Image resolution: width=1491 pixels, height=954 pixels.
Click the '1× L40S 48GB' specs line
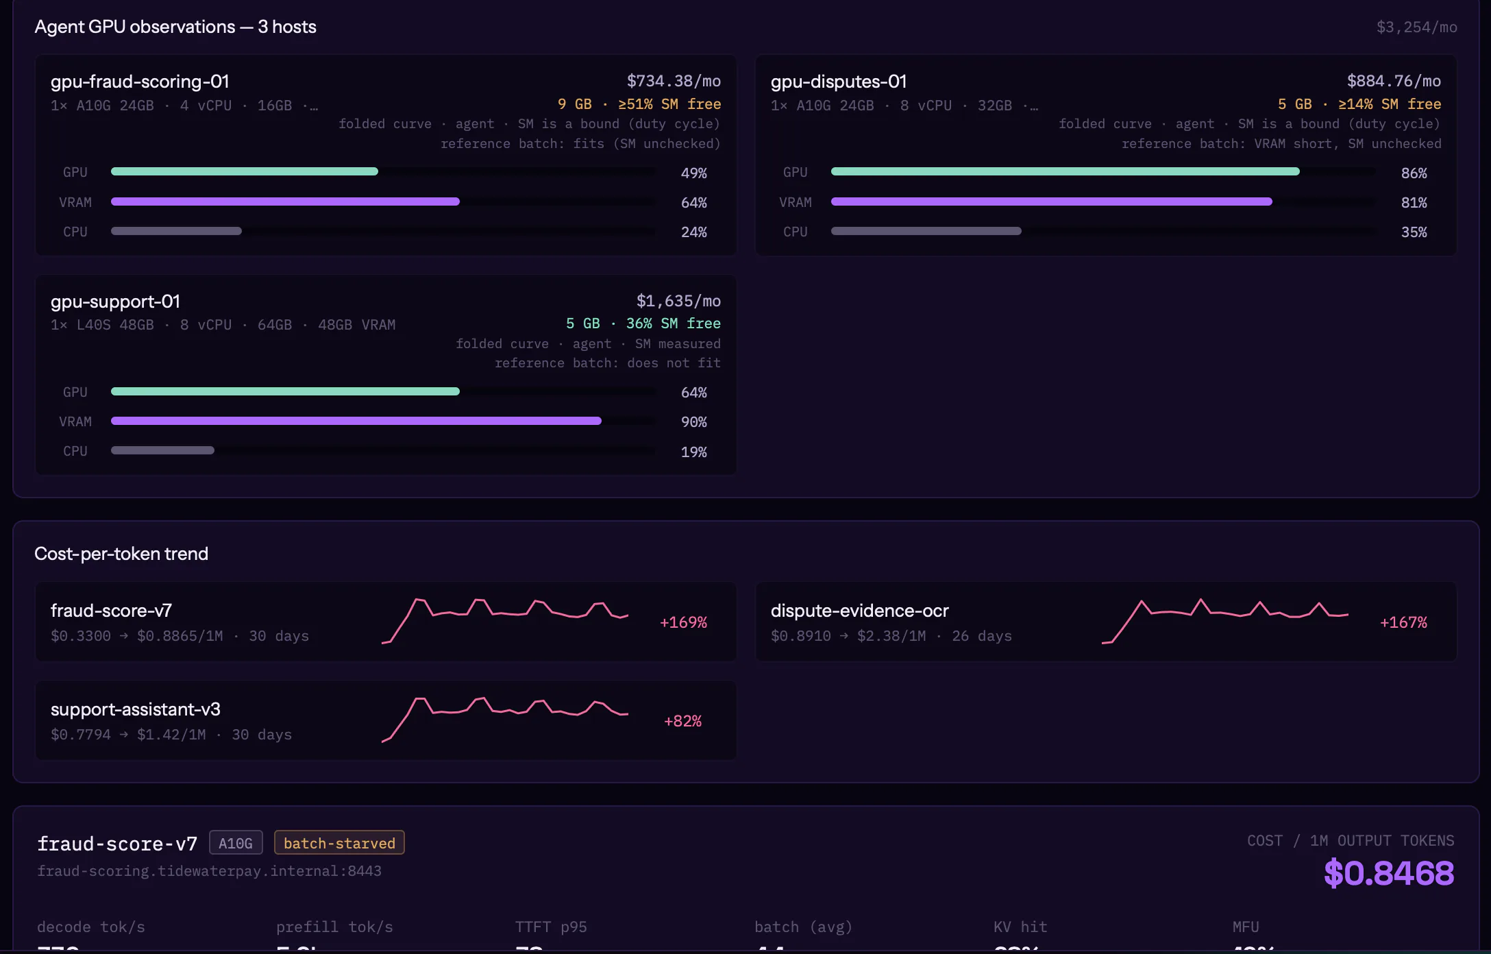[x=223, y=325]
